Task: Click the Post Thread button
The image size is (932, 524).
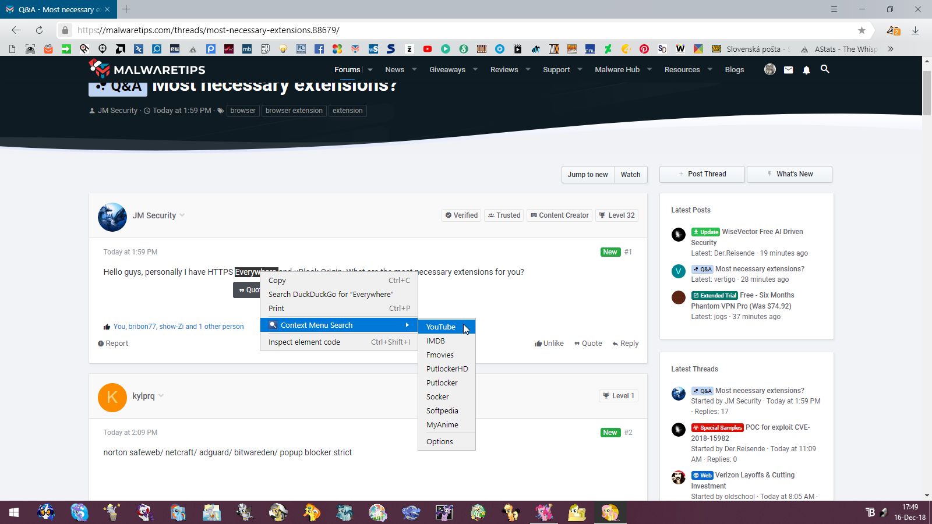Action: 702,174
